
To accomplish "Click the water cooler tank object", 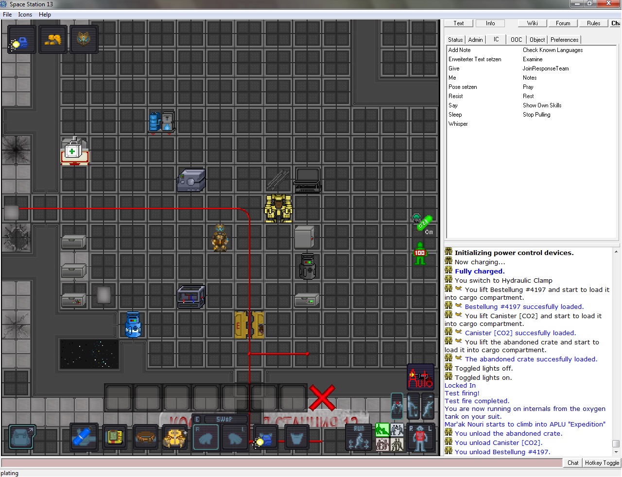I will [161, 122].
